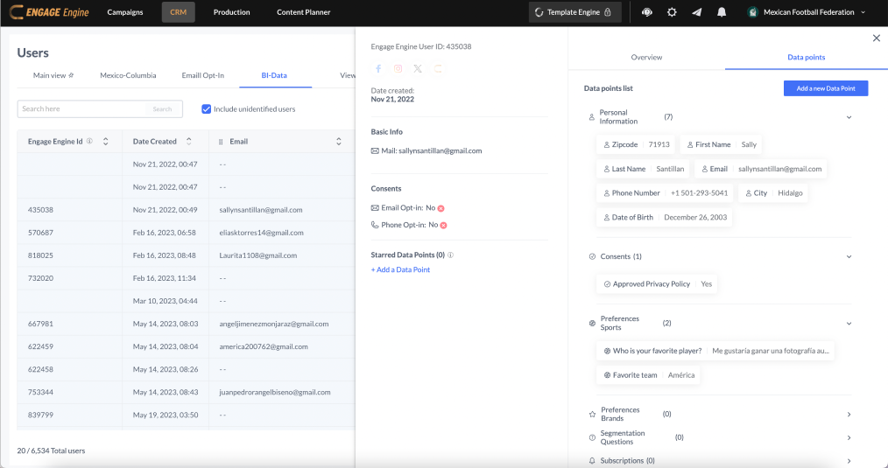Image resolution: width=888 pixels, height=468 pixels.
Task: Switch to the Overview tab
Action: pyautogui.click(x=647, y=57)
